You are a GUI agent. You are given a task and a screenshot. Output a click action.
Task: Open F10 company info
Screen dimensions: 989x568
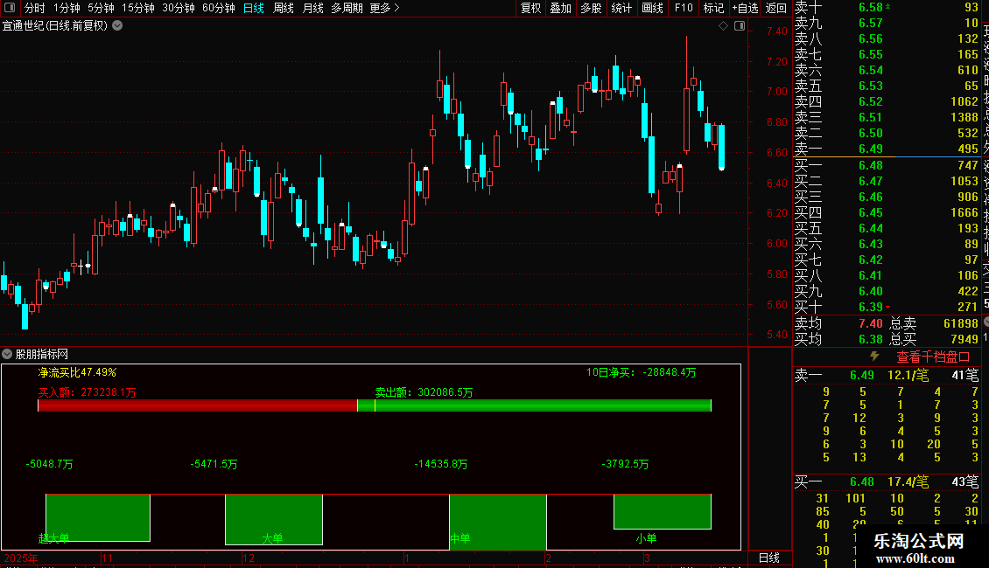[x=683, y=8]
